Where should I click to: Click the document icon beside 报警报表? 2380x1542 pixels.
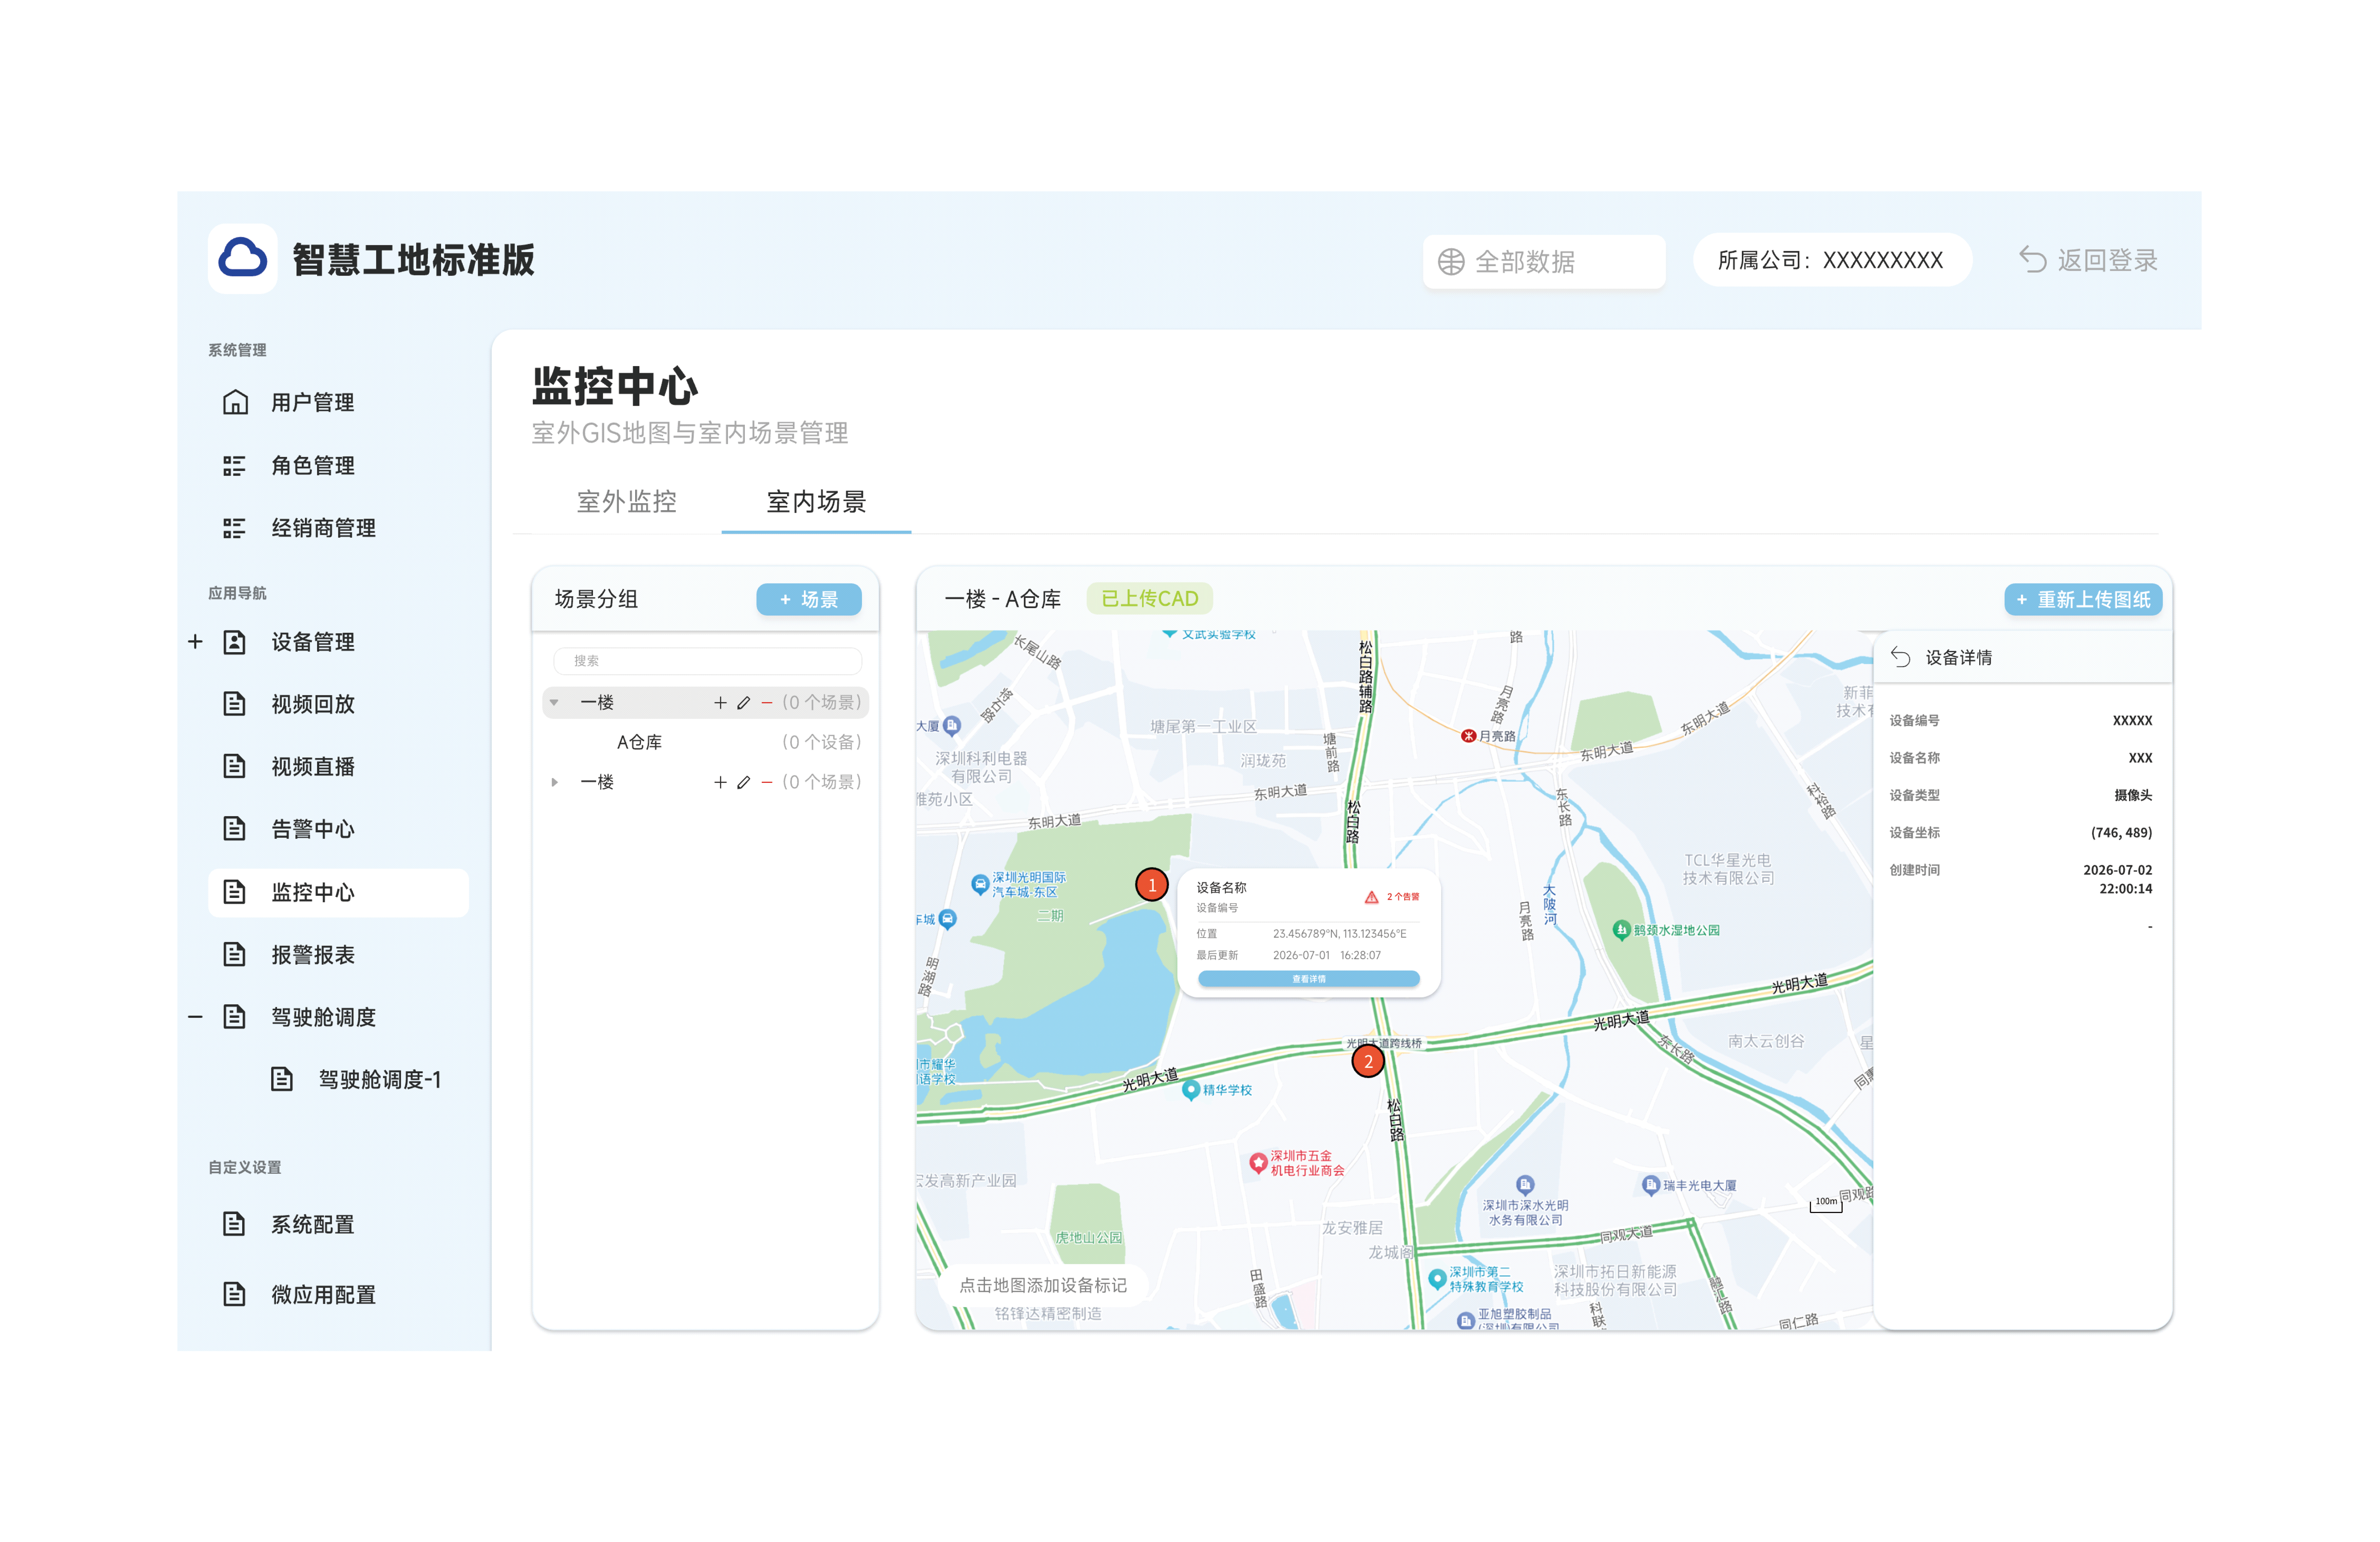click(x=234, y=954)
